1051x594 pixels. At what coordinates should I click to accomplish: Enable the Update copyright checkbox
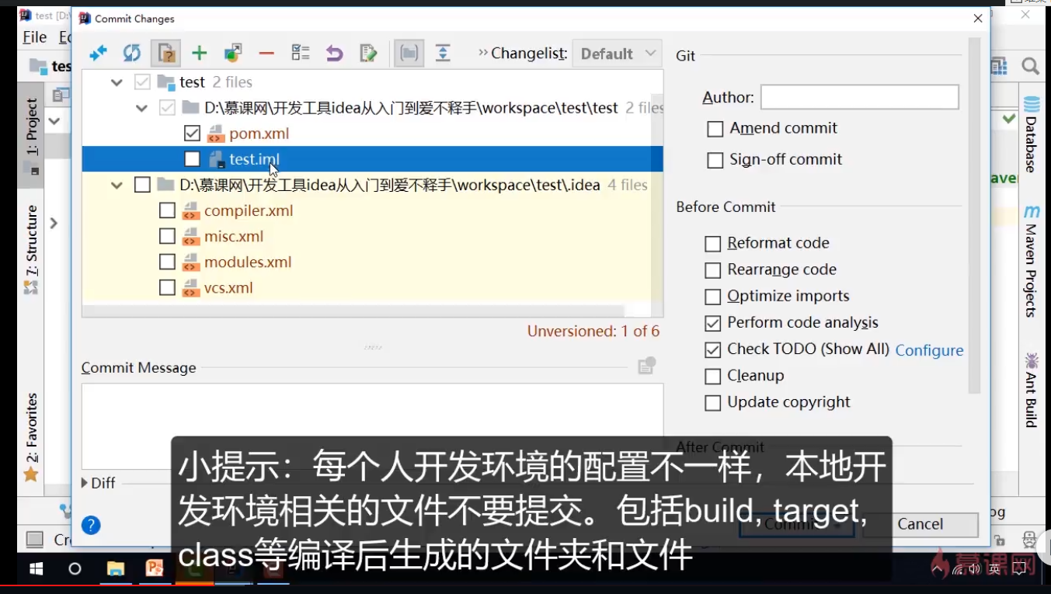pos(712,403)
